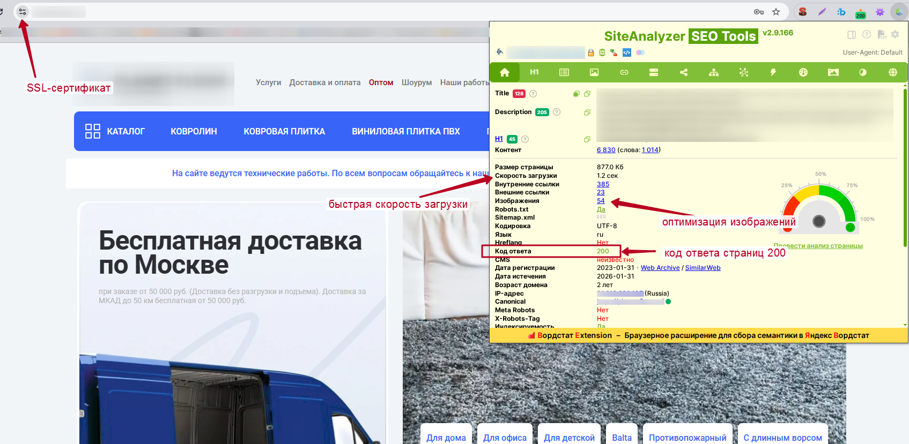Image resolution: width=909 pixels, height=444 pixels.
Task: Bookmark this page with the star icon
Action: 775,12
